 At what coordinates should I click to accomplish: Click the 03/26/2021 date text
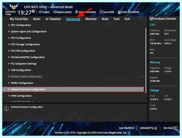point(11,12)
